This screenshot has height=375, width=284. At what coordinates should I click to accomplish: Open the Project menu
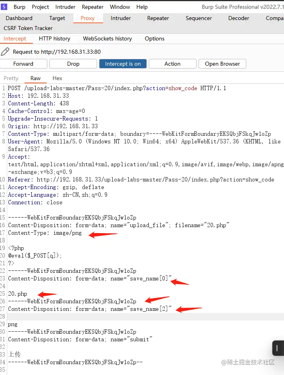click(40, 7)
